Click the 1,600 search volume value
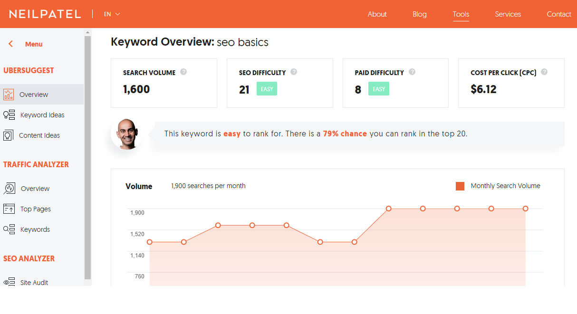 point(136,89)
